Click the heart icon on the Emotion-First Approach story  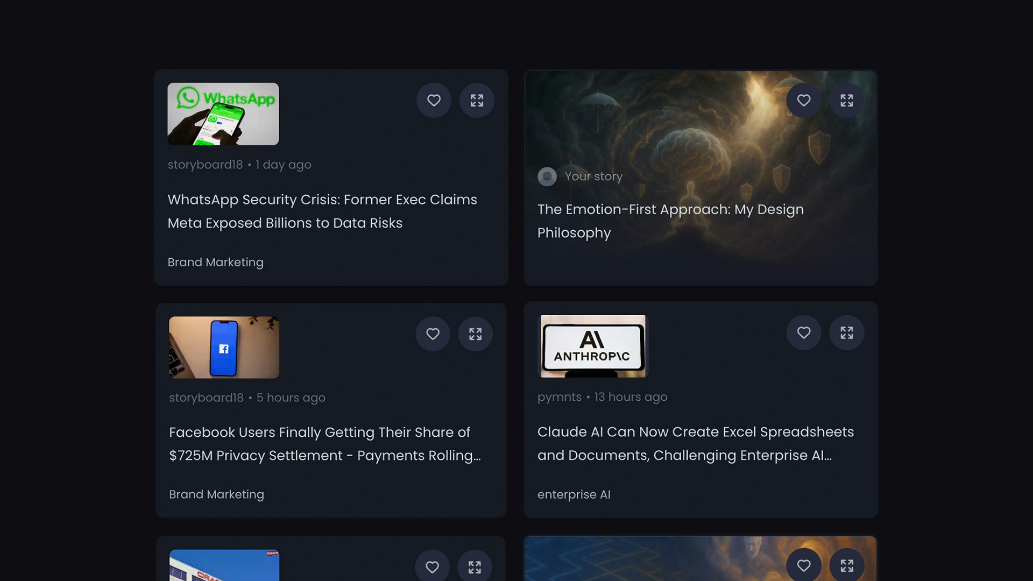point(803,100)
